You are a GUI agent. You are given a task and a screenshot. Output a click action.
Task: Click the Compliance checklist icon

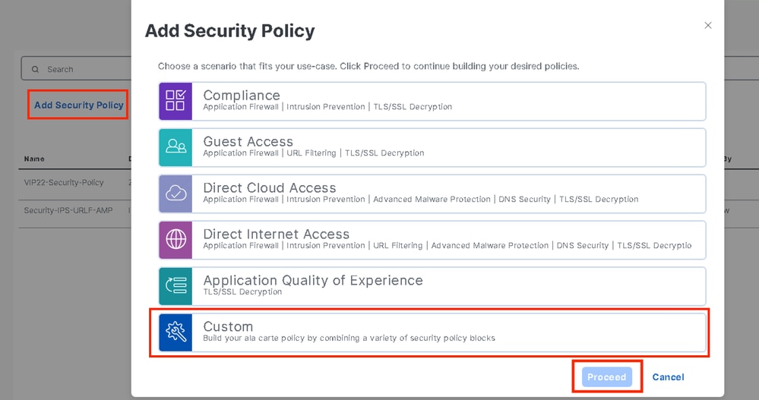coord(176,101)
